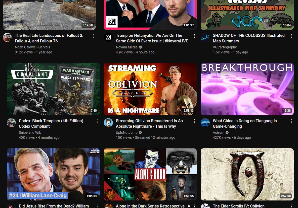Play the purple BREAKTHROUGH thumbnail

pyautogui.click(x=247, y=89)
